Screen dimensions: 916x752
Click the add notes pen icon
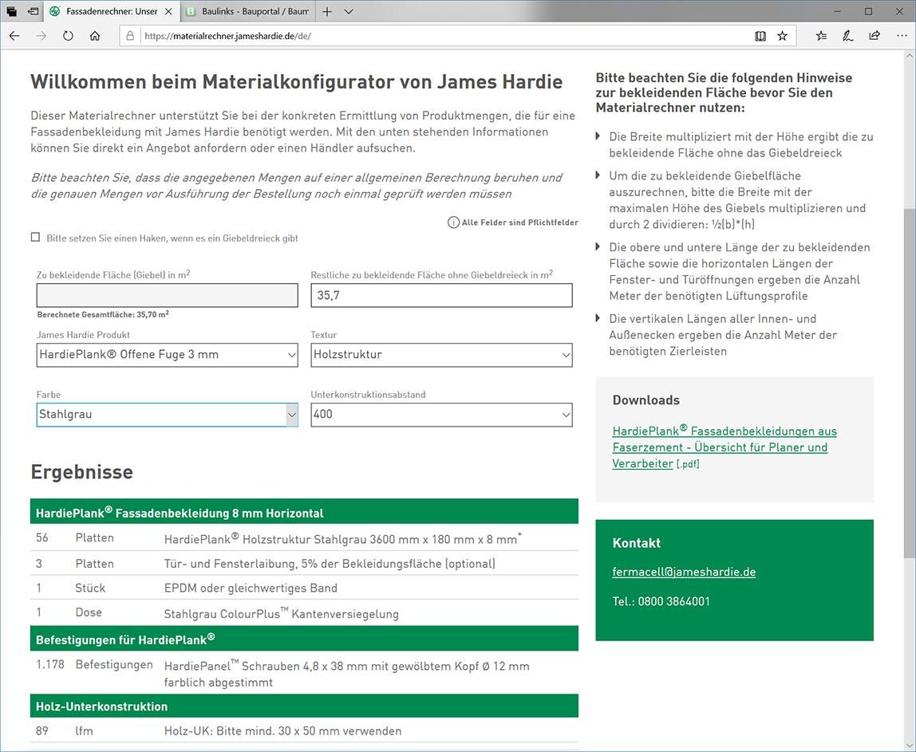tap(847, 36)
